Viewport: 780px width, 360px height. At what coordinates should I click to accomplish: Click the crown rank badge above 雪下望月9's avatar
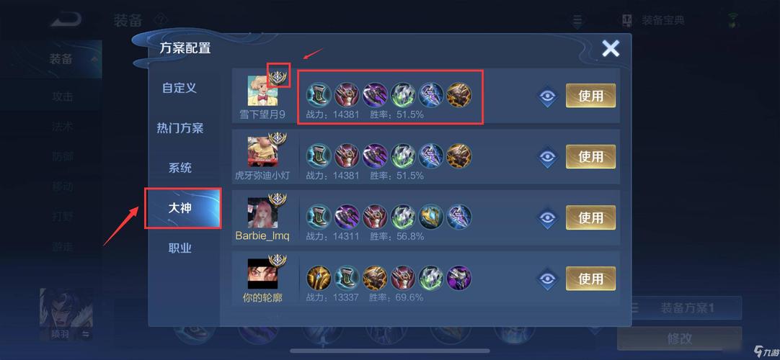point(278,78)
